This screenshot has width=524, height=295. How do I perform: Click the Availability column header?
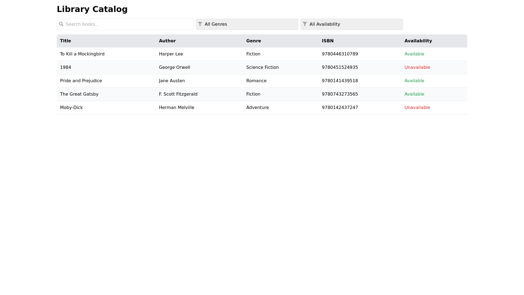click(418, 41)
